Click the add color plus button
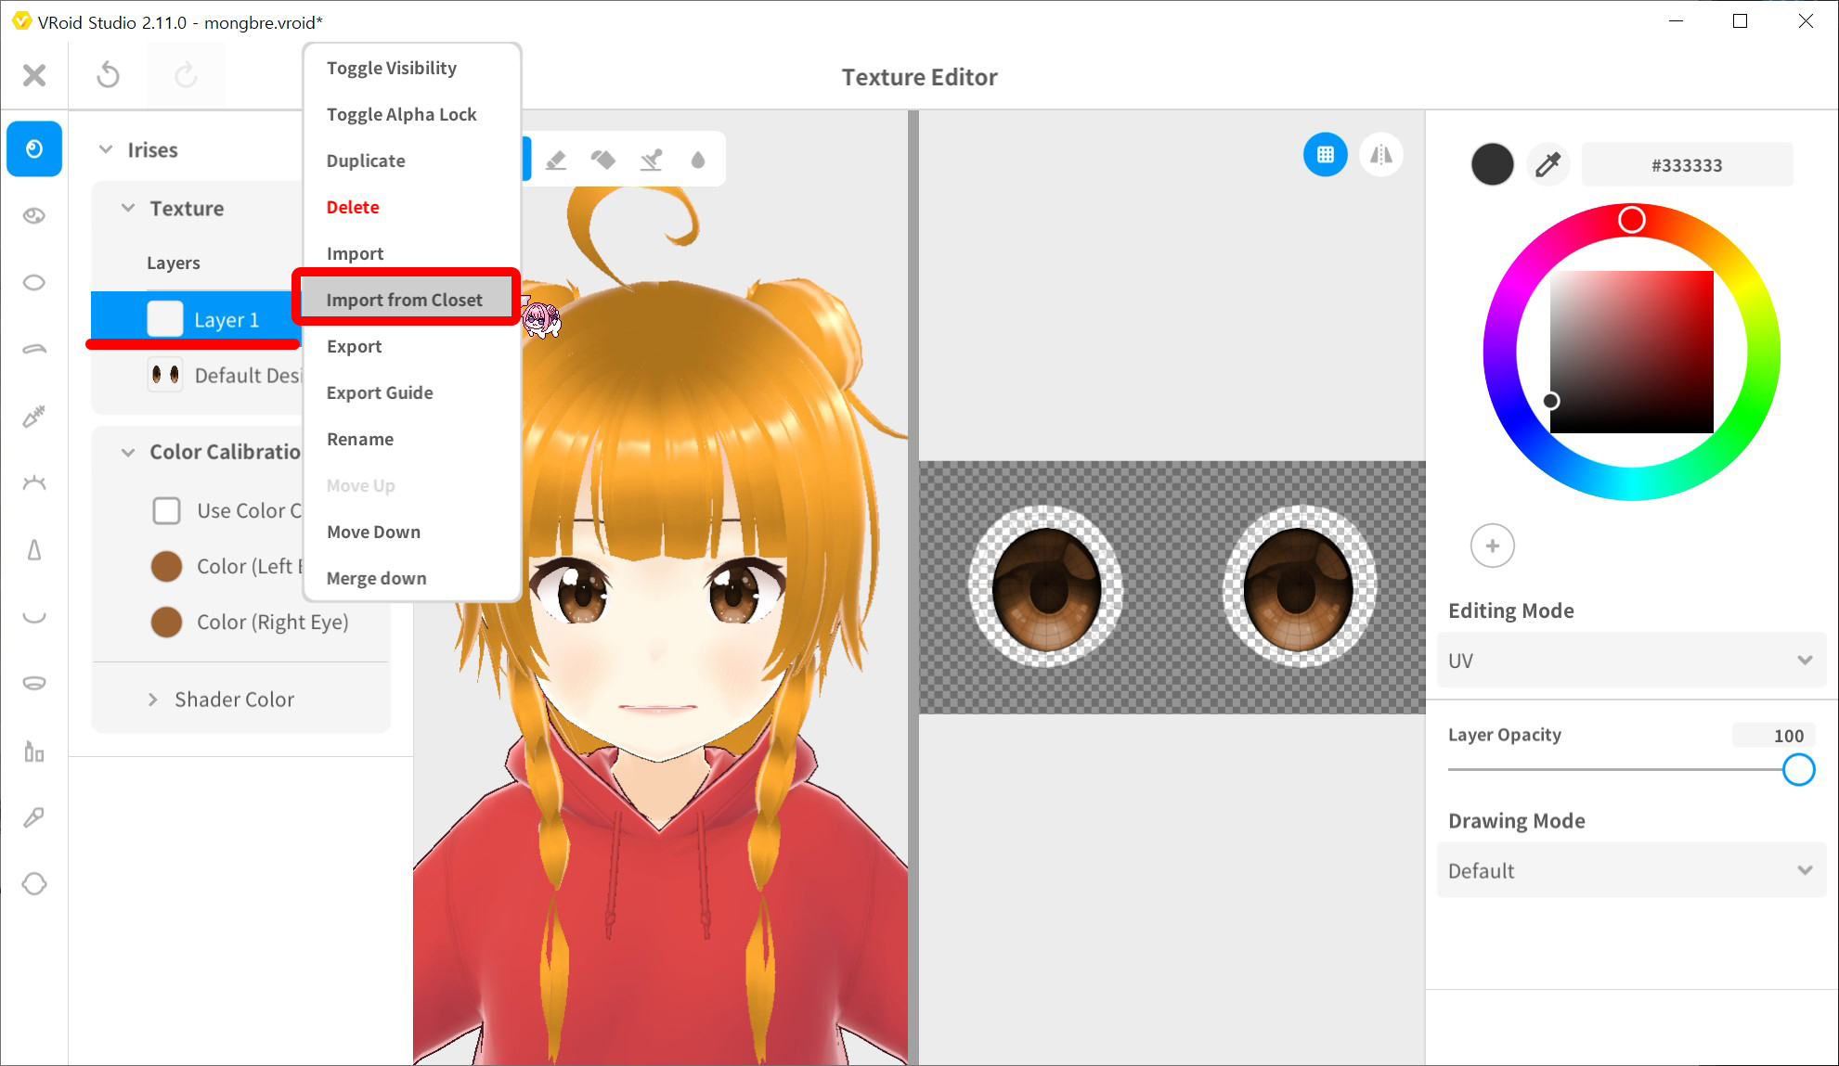1839x1066 pixels. coord(1492,546)
